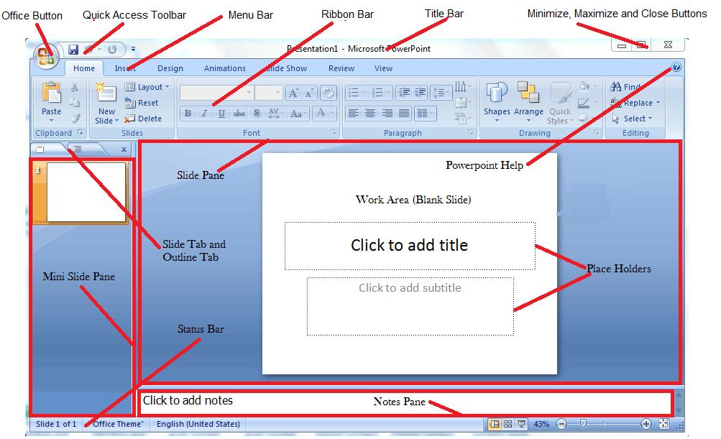Open PowerPoint Help question mark icon
The width and height of the screenshot is (721, 439).
[676, 68]
